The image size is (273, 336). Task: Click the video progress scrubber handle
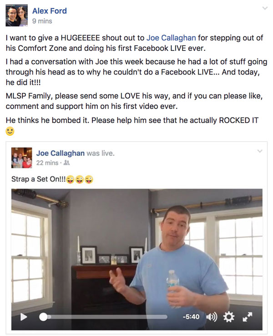43,317
